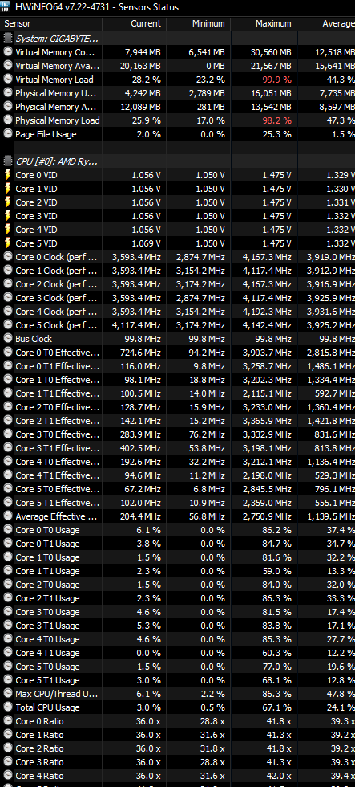Click the Core 0 Ratio sensor icon

8,721
